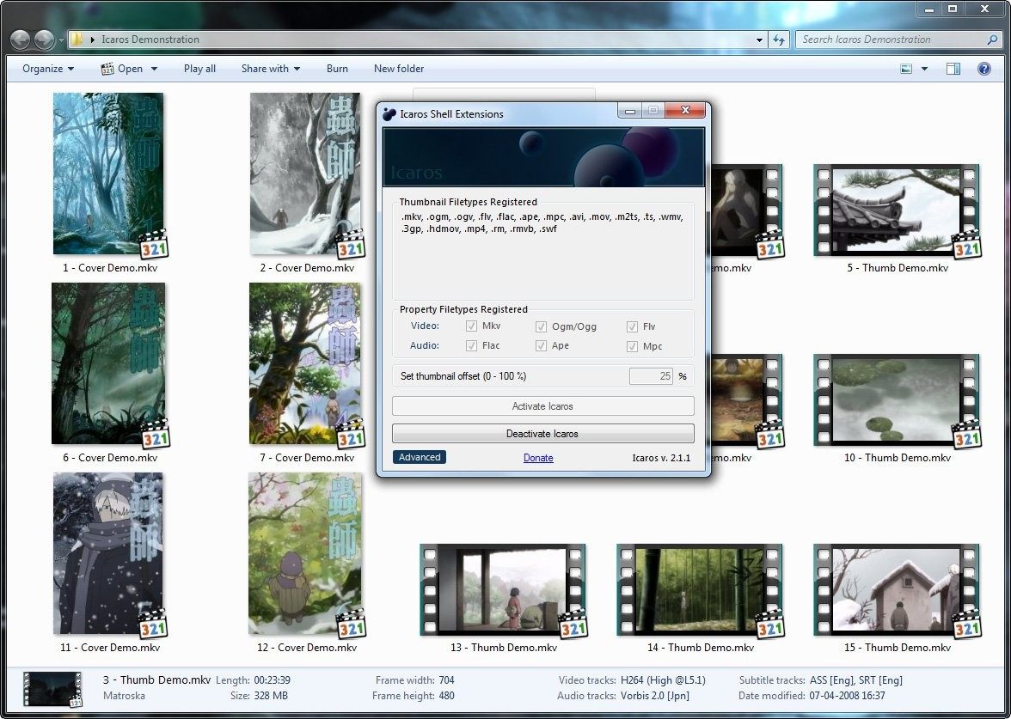This screenshot has width=1011, height=719.
Task: Toggle the Ogm/Ogg checkbox
Action: pos(541,326)
